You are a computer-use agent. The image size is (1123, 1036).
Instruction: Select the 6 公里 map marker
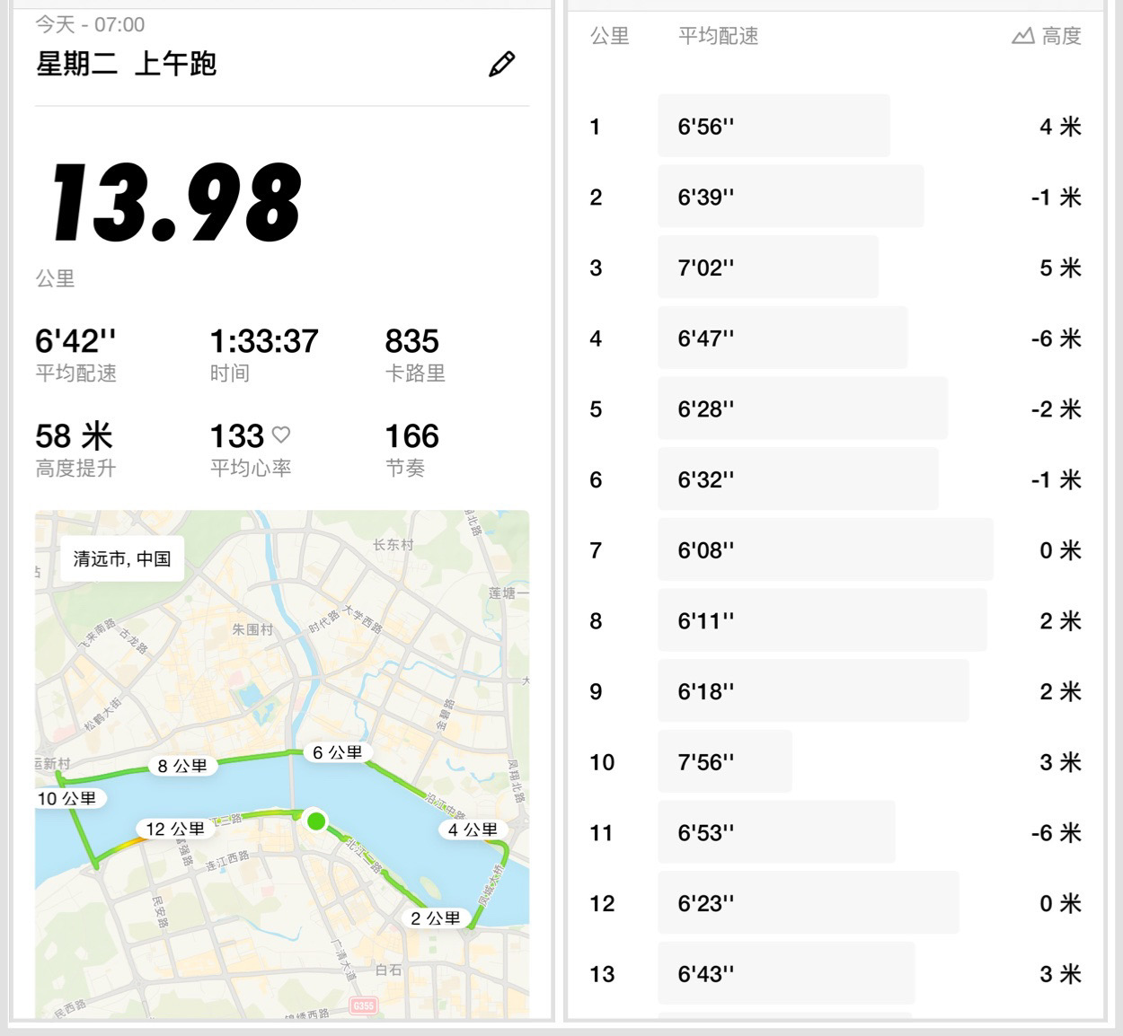[x=337, y=752]
